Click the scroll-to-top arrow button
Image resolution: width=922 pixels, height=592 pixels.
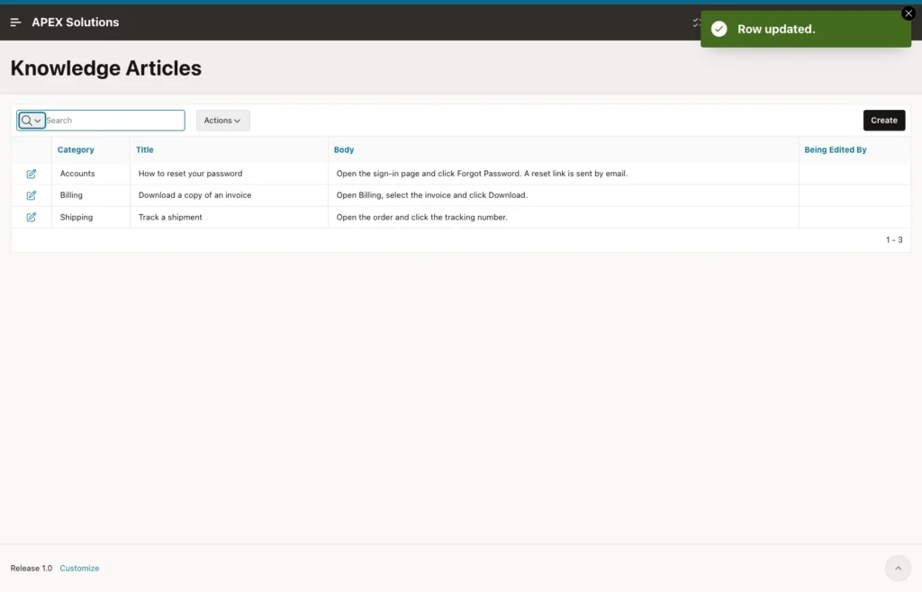tap(898, 568)
